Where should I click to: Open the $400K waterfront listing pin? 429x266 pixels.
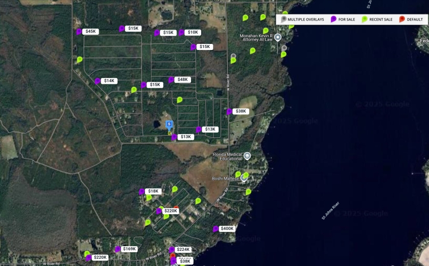[216, 229]
